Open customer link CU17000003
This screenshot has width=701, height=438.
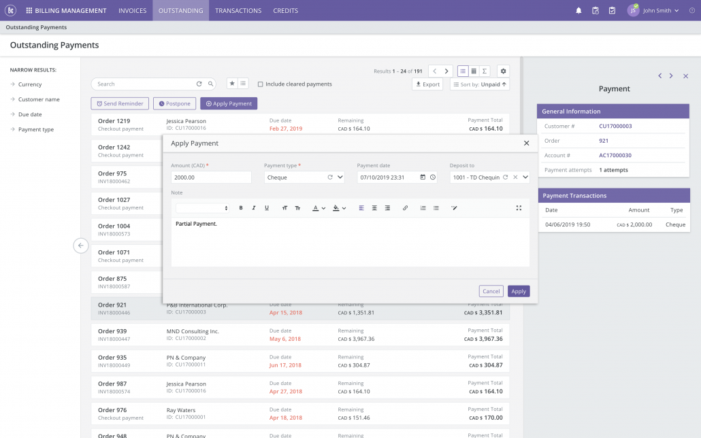pos(615,126)
